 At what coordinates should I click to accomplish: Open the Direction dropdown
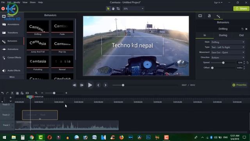(x=228, y=58)
